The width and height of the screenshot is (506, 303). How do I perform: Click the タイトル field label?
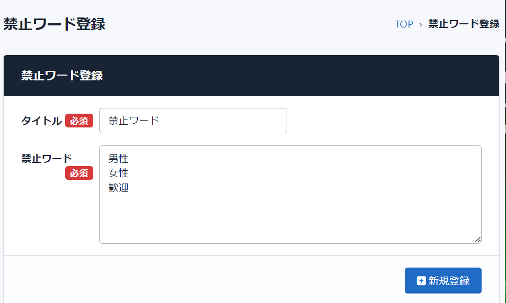[41, 121]
